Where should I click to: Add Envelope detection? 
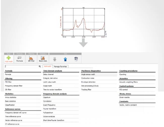click(x=99, y=82)
